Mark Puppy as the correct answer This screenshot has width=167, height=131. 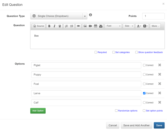[x=144, y=75]
